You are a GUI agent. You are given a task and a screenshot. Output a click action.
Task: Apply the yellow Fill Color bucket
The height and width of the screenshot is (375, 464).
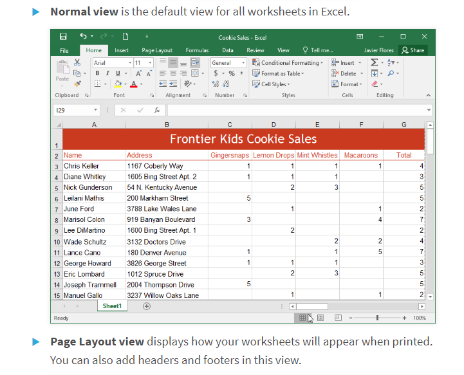[x=118, y=84]
